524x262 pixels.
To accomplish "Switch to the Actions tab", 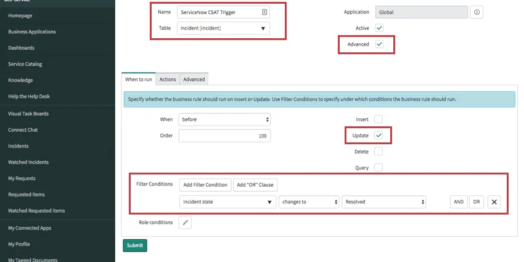I will tap(168, 80).
